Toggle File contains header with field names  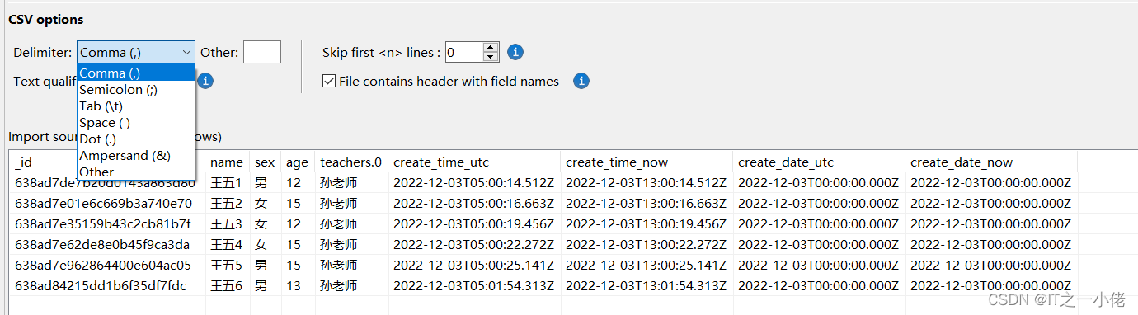329,81
